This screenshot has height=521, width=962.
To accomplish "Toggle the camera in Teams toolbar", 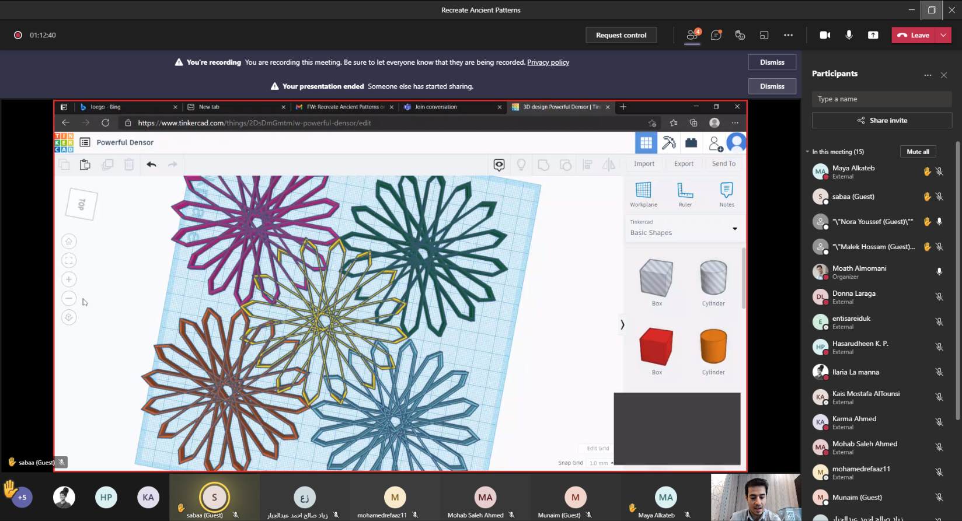I will (x=825, y=35).
